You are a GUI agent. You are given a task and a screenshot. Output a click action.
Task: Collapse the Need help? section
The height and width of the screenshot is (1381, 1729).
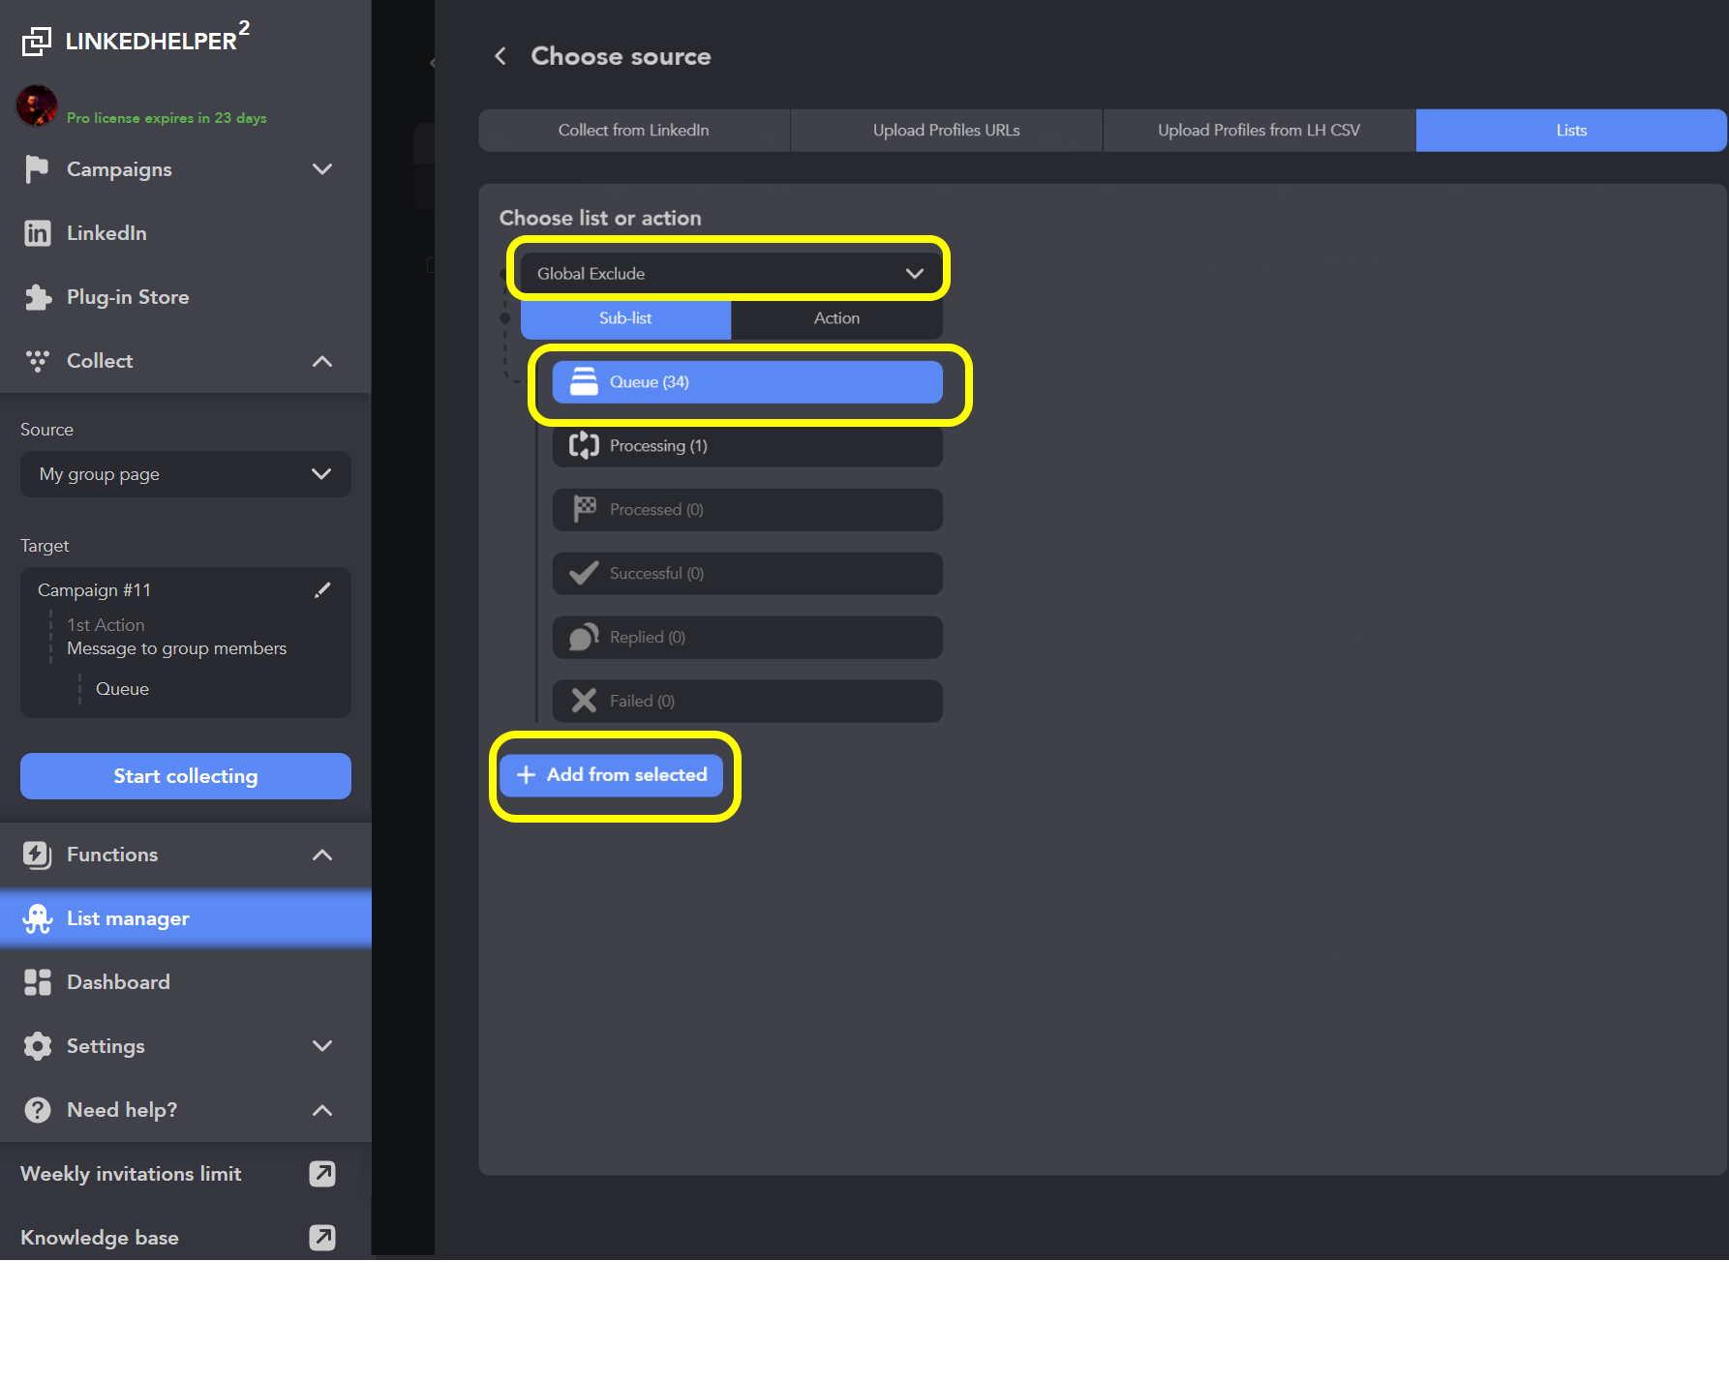pos(322,1110)
